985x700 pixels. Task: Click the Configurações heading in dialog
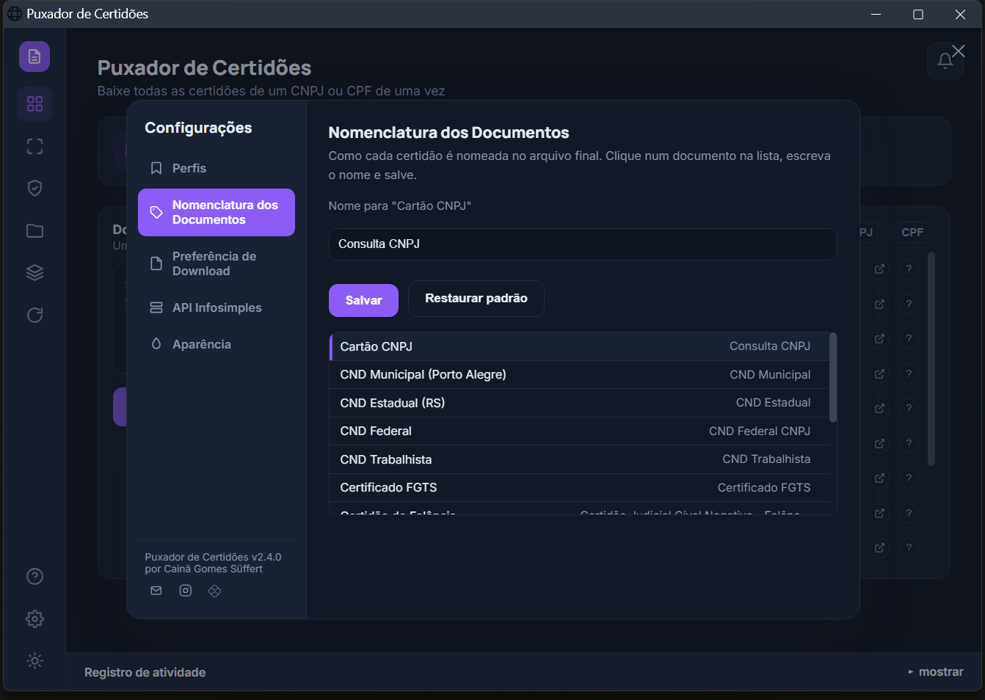pos(198,128)
